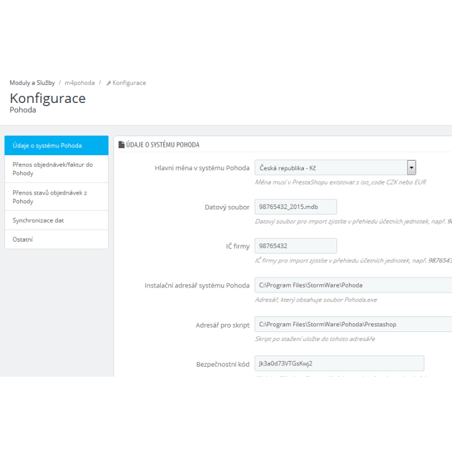452x452 pixels.
Task: Expand the main currency dropdown arrow
Action: [x=411, y=168]
